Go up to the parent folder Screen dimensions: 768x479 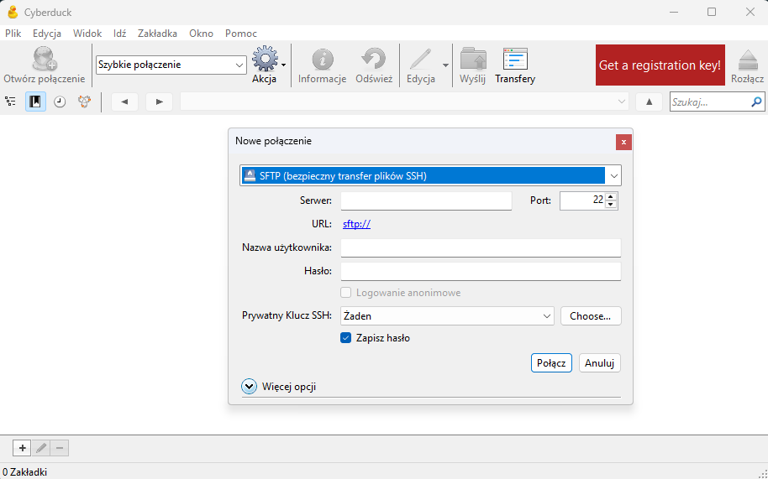click(x=649, y=102)
